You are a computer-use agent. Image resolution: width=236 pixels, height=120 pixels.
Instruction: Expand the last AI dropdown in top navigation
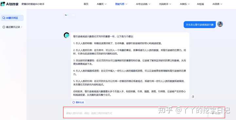coord(217,4)
